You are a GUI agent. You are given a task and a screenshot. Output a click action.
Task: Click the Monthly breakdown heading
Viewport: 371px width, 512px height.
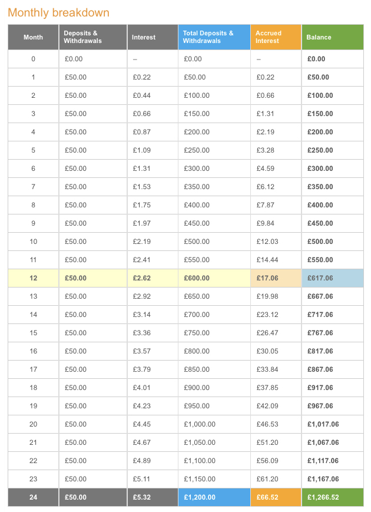[x=59, y=13]
